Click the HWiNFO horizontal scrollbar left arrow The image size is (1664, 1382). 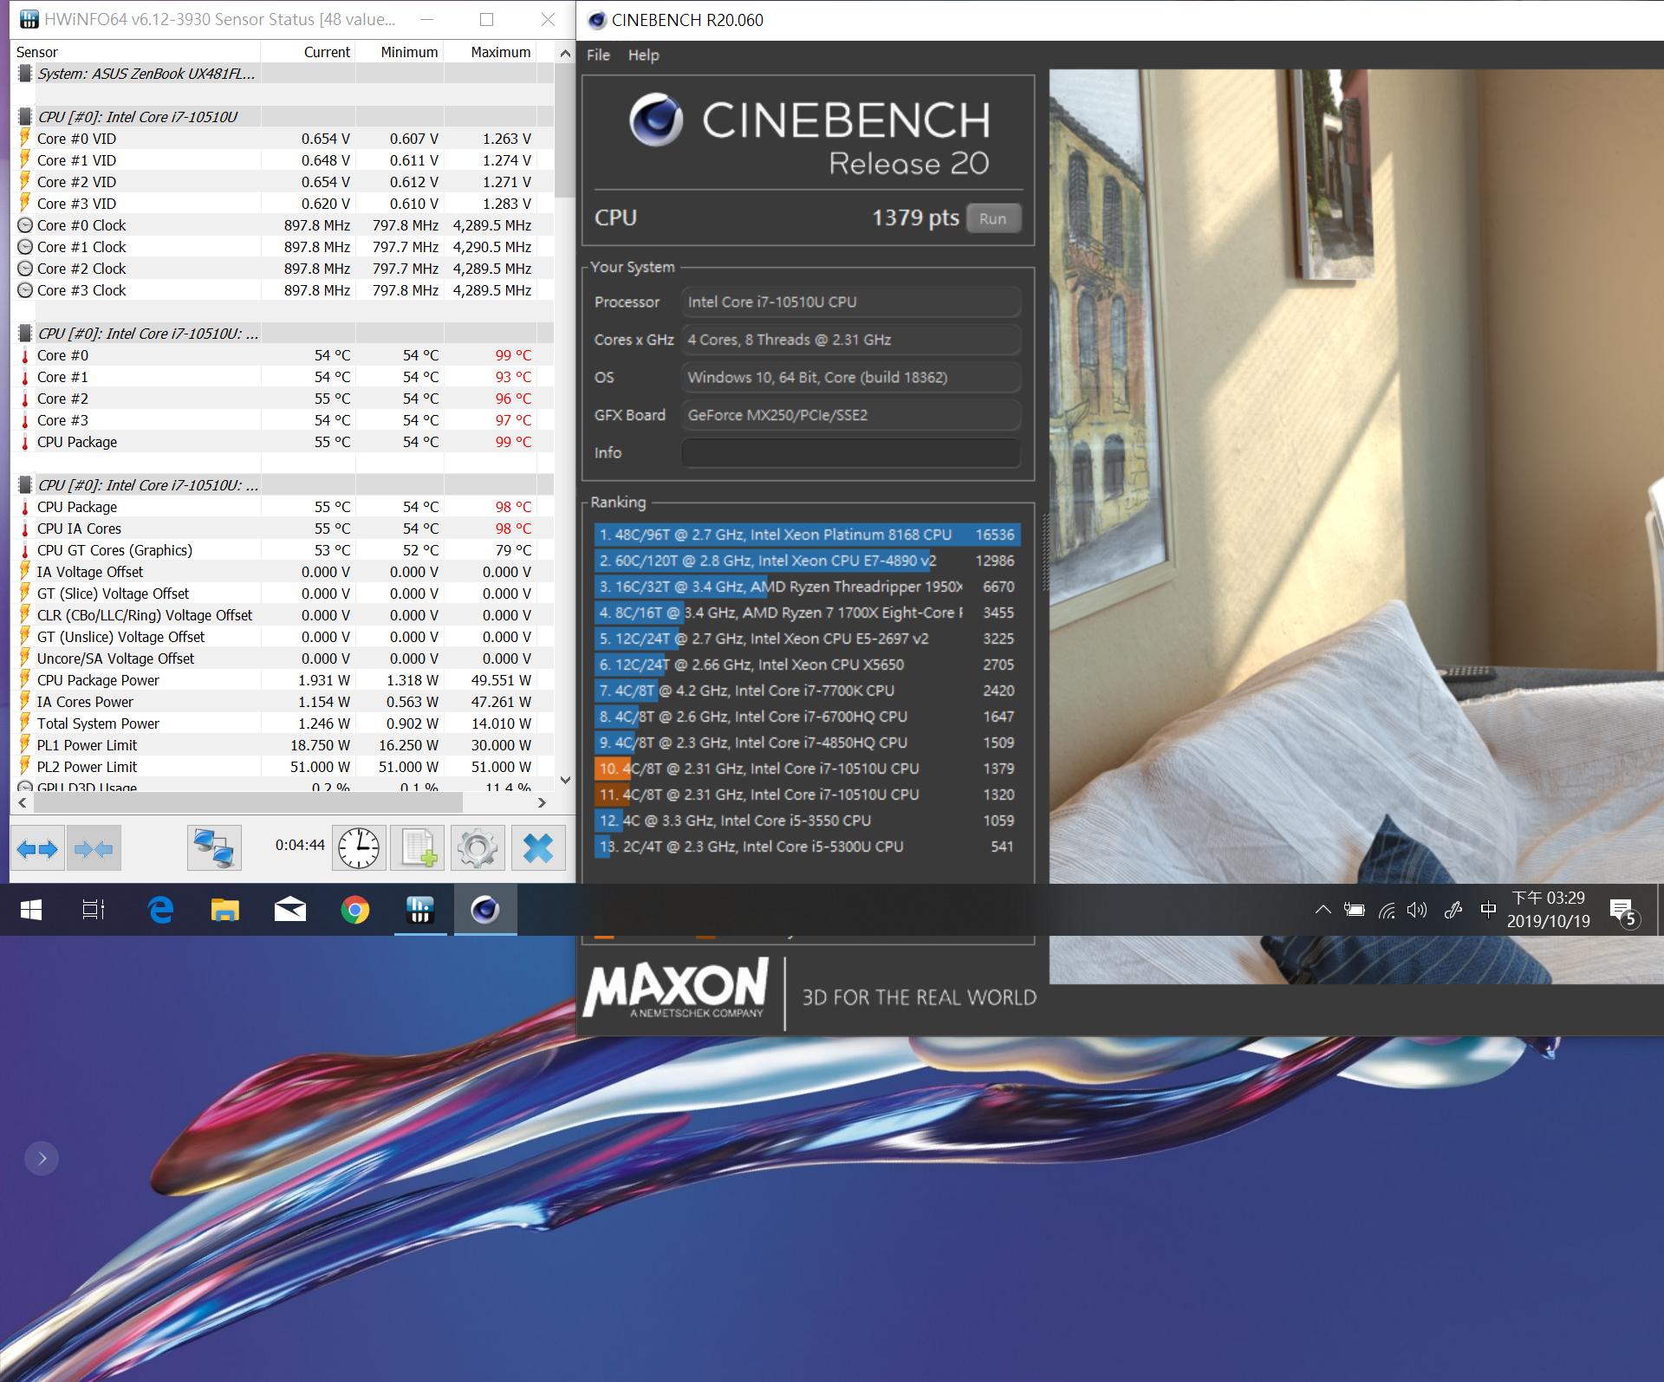23,803
